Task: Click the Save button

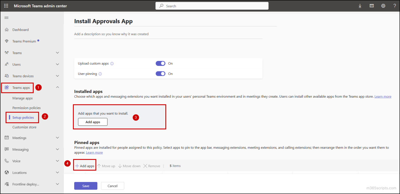Action: coord(86,186)
